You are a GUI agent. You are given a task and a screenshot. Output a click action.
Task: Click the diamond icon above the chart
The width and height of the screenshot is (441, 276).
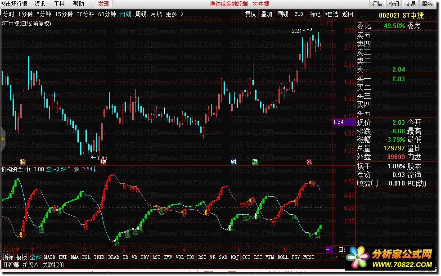click(x=323, y=23)
